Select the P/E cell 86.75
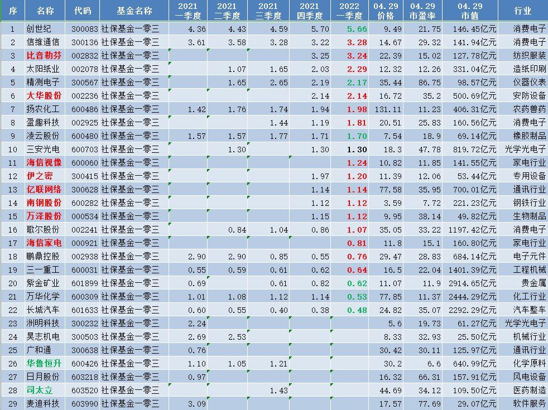The height and width of the screenshot is (410, 548). click(x=430, y=83)
